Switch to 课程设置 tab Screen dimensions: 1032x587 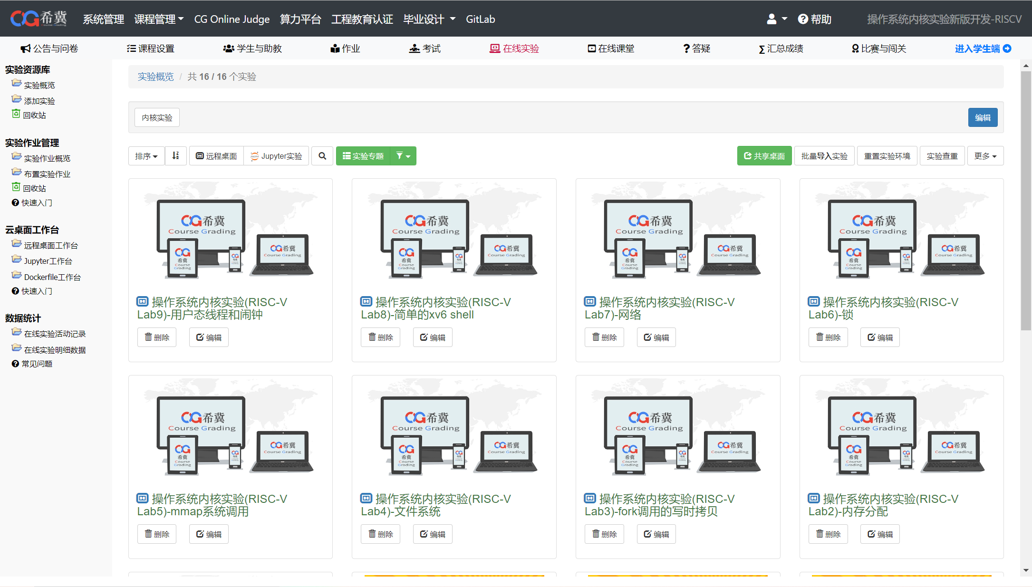[151, 48]
